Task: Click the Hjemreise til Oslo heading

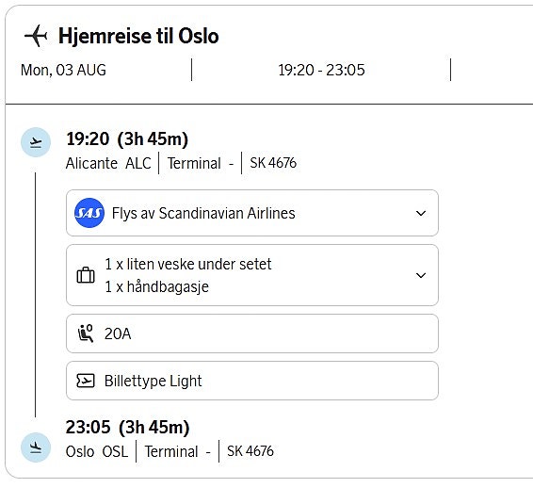Action: point(138,36)
